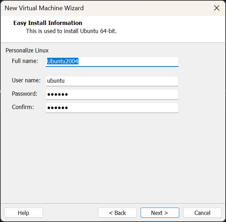Go back with the Back button
226x222 pixels.
(117, 213)
